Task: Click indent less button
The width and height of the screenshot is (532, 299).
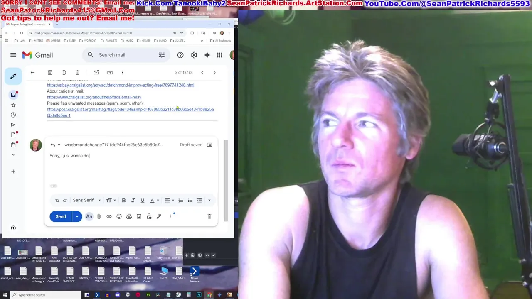Action: point(199,200)
